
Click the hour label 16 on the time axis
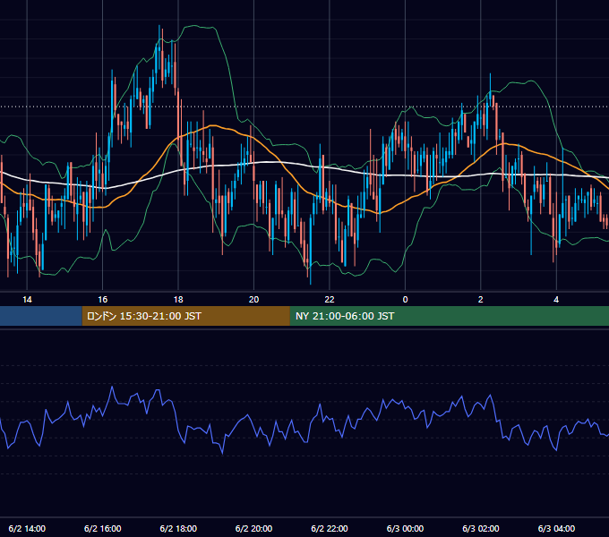coord(102,300)
